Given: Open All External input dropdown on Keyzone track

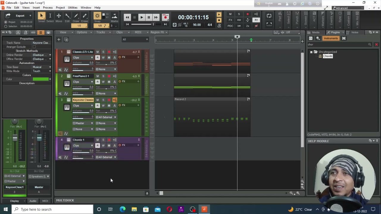Looking at the screenshot, I should [x=106, y=117].
